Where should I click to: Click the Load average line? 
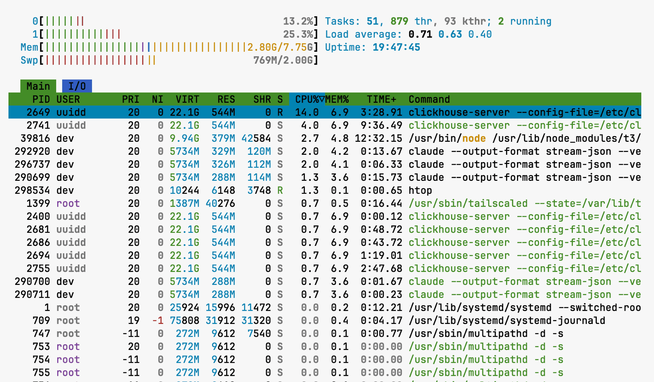(408, 34)
